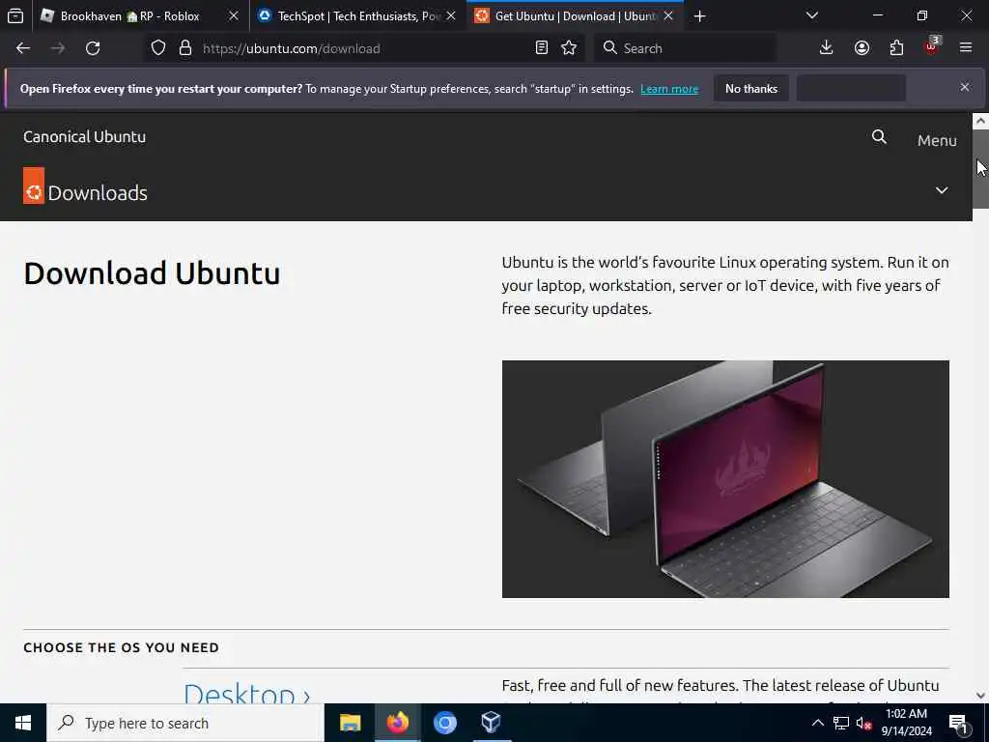Open the VirtualBox cube taskbar icon

tap(492, 723)
